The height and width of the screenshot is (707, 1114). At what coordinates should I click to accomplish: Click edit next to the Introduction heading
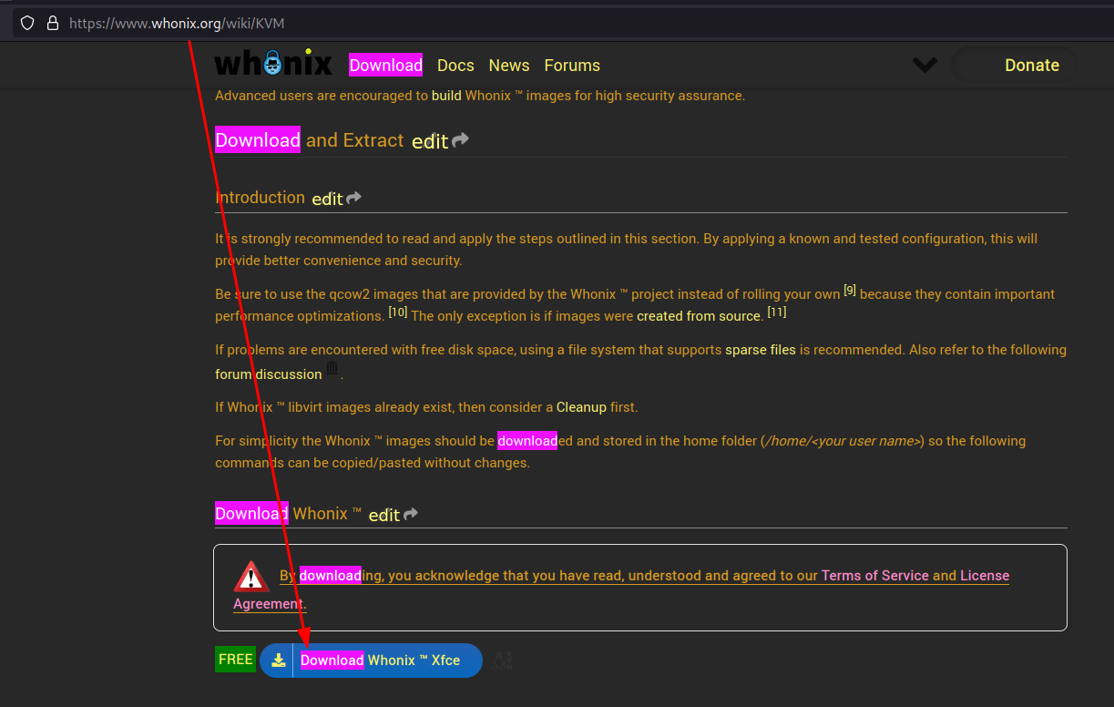(x=327, y=199)
